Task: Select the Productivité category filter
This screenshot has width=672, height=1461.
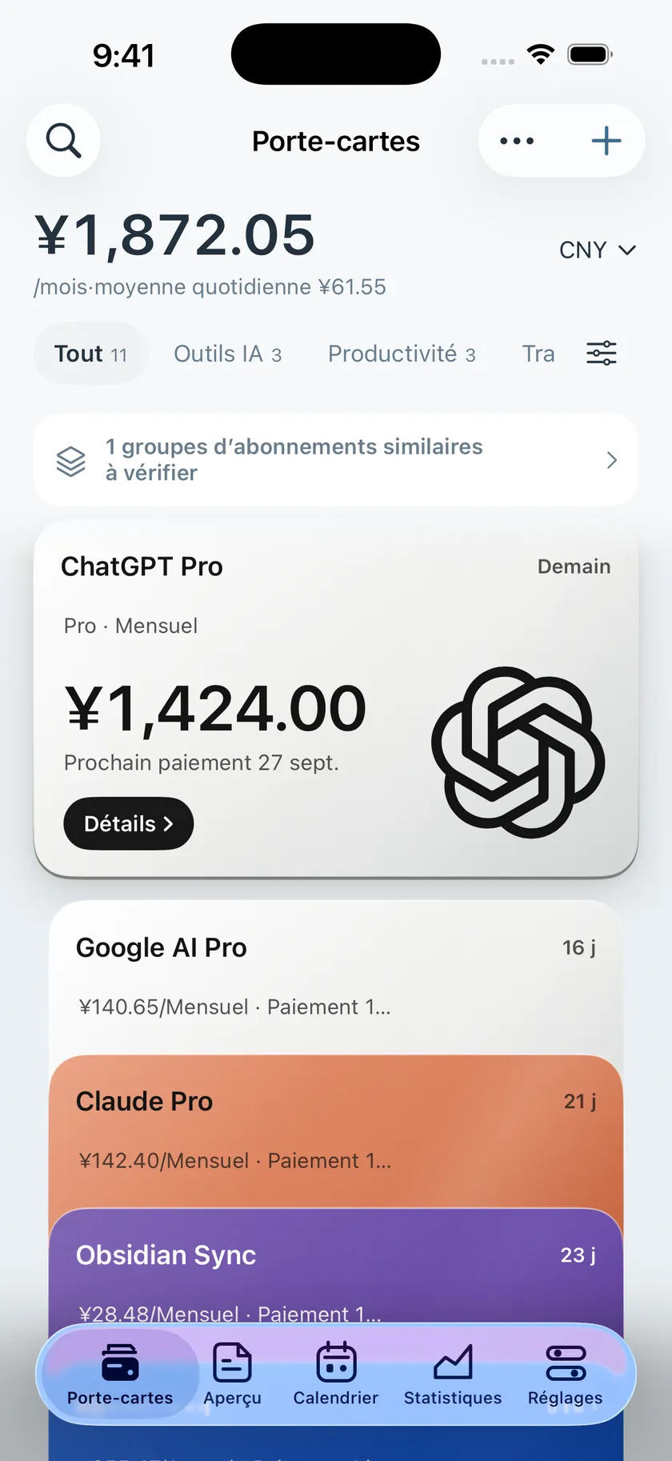Action: (402, 354)
